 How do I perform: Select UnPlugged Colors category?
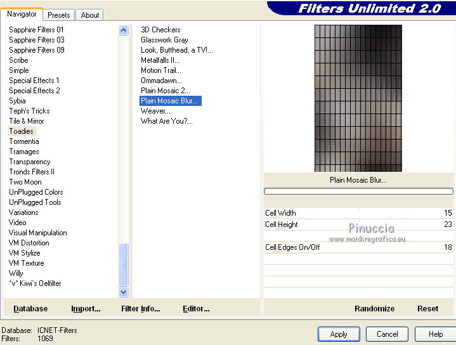[36, 192]
